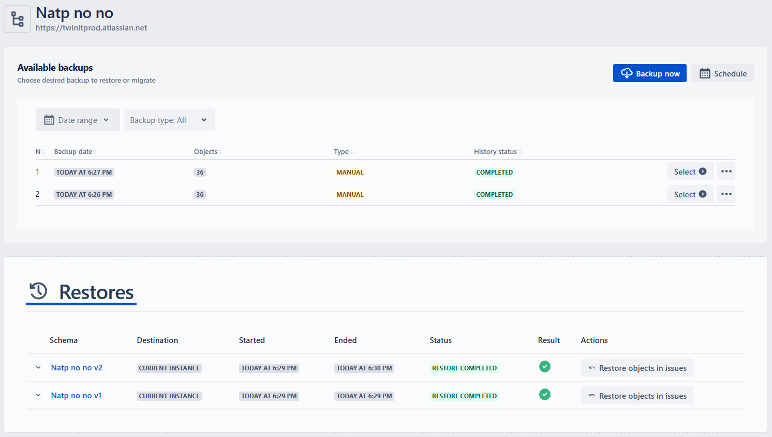
Task: Open the Schedule backup settings
Action: pyautogui.click(x=723, y=73)
